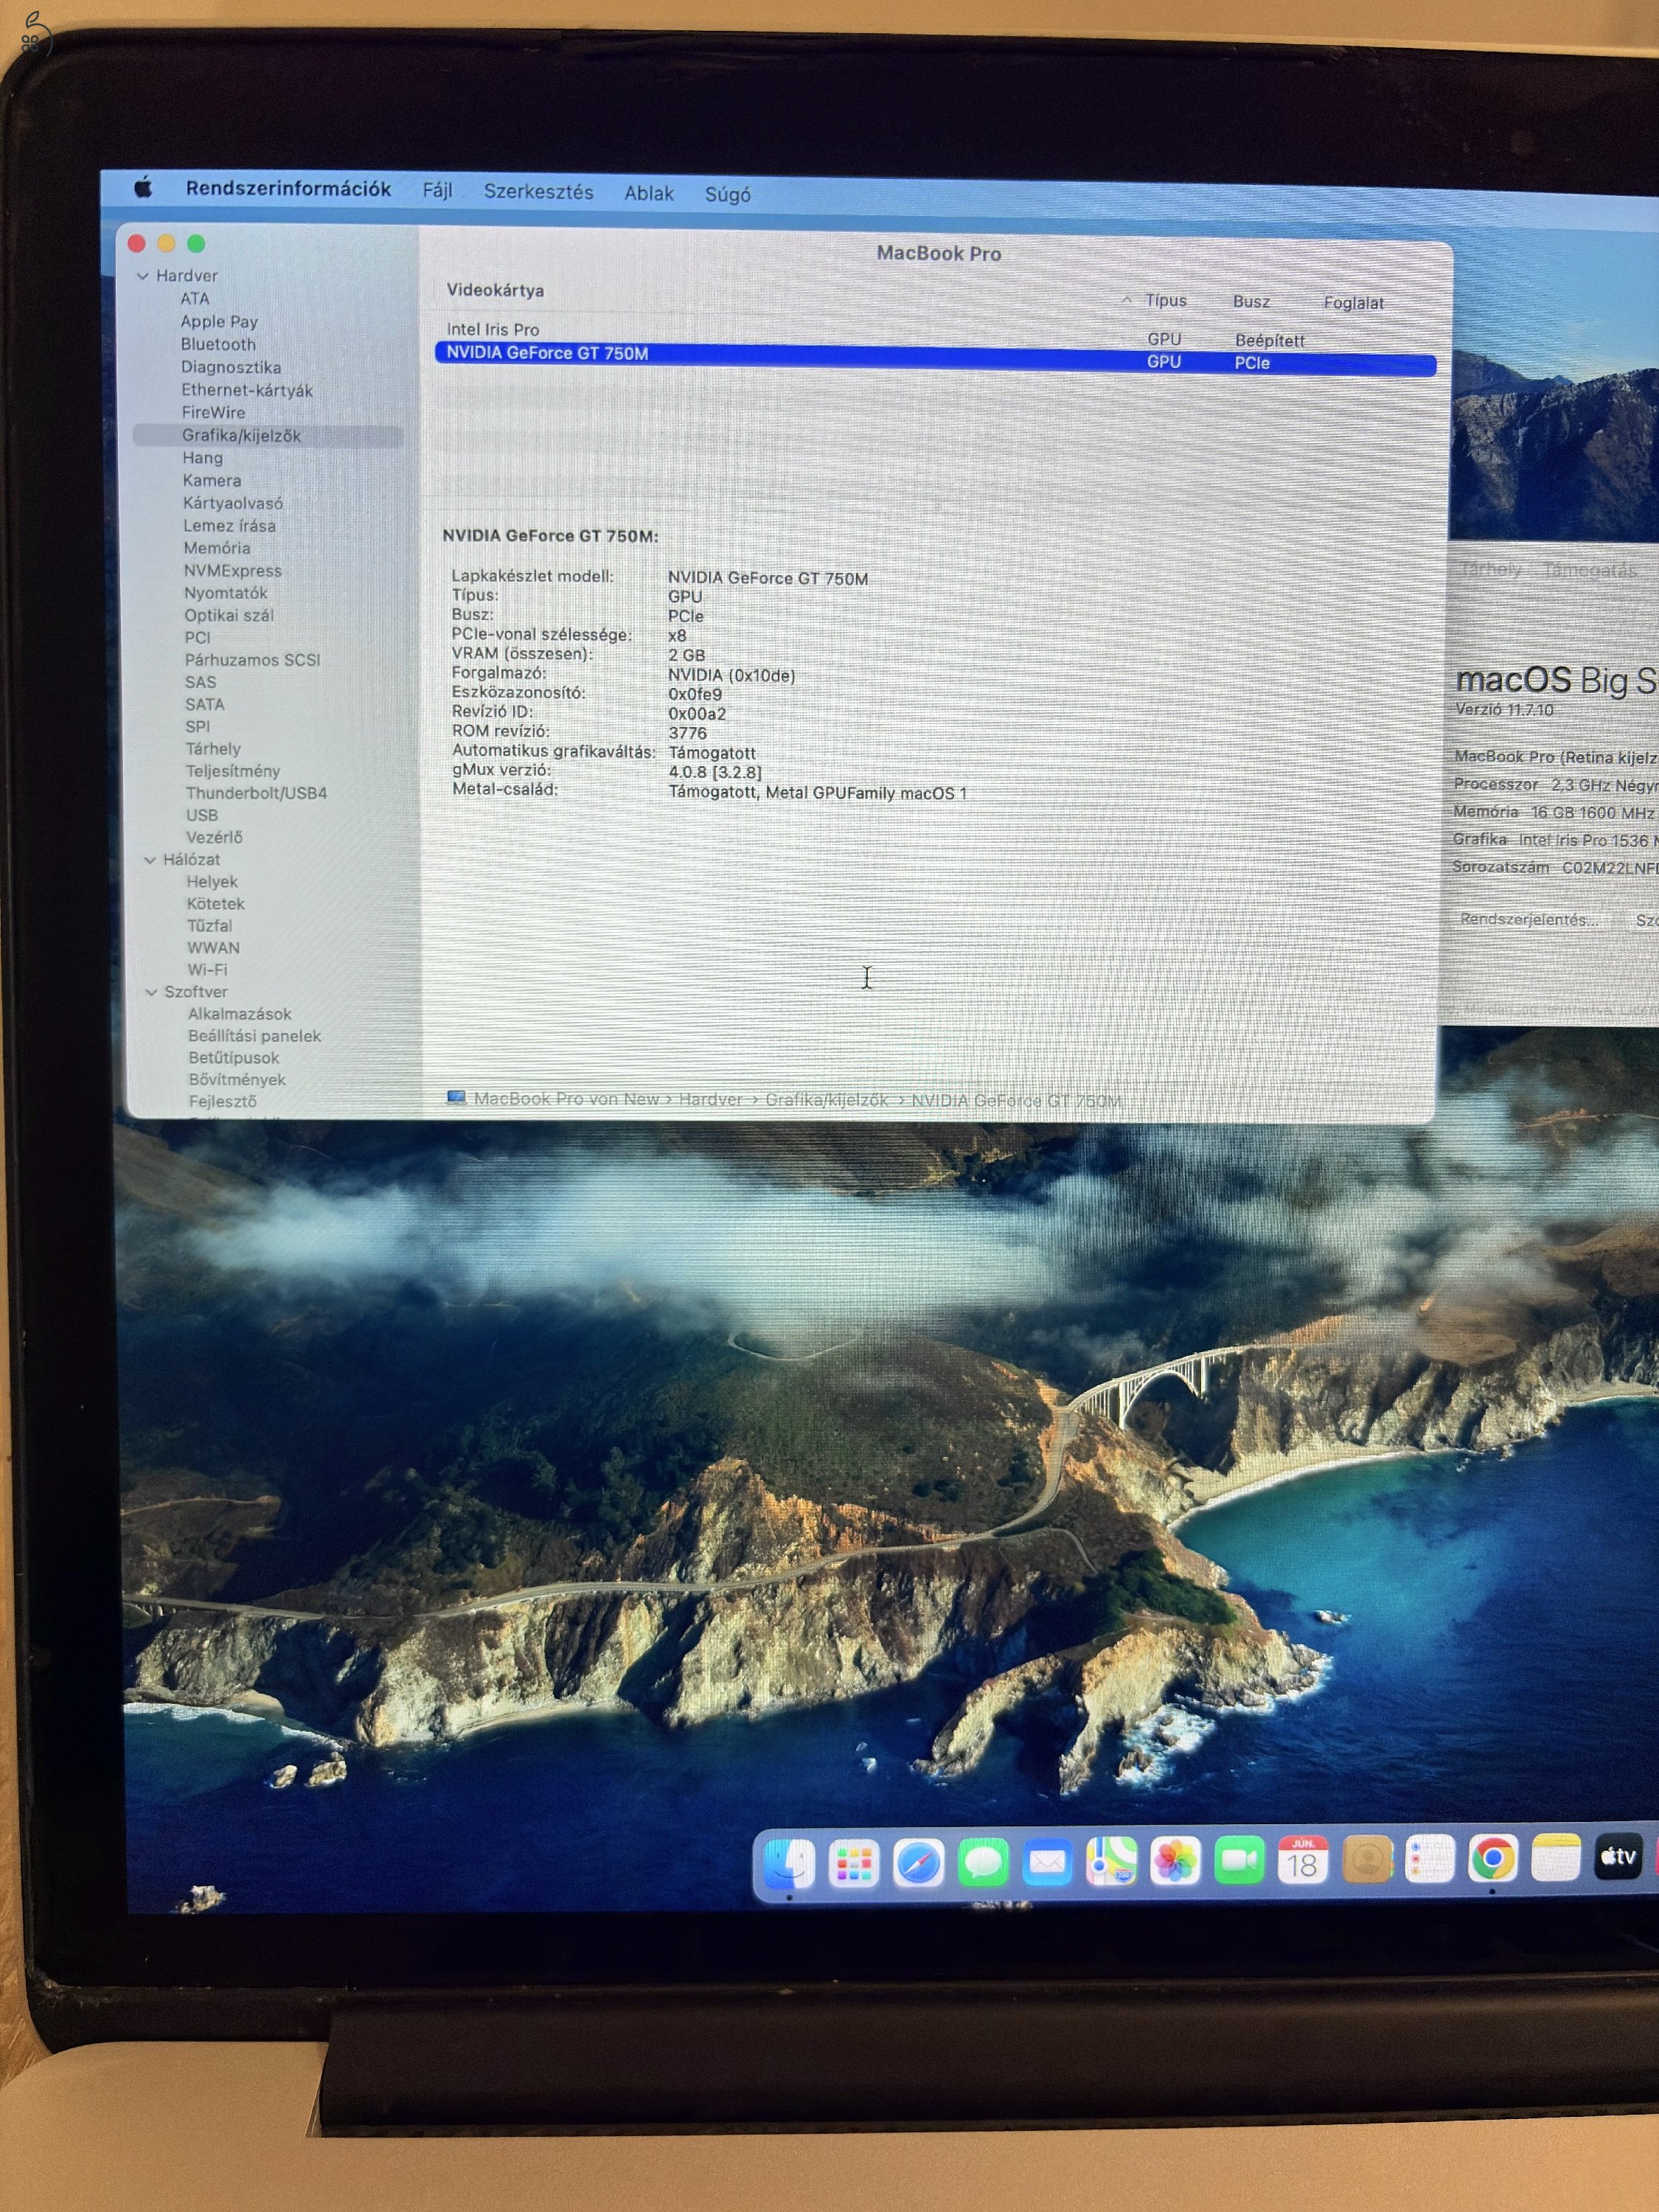Switch to Támogatás tab in About window
The height and width of the screenshot is (2212, 1659).
coord(1590,570)
